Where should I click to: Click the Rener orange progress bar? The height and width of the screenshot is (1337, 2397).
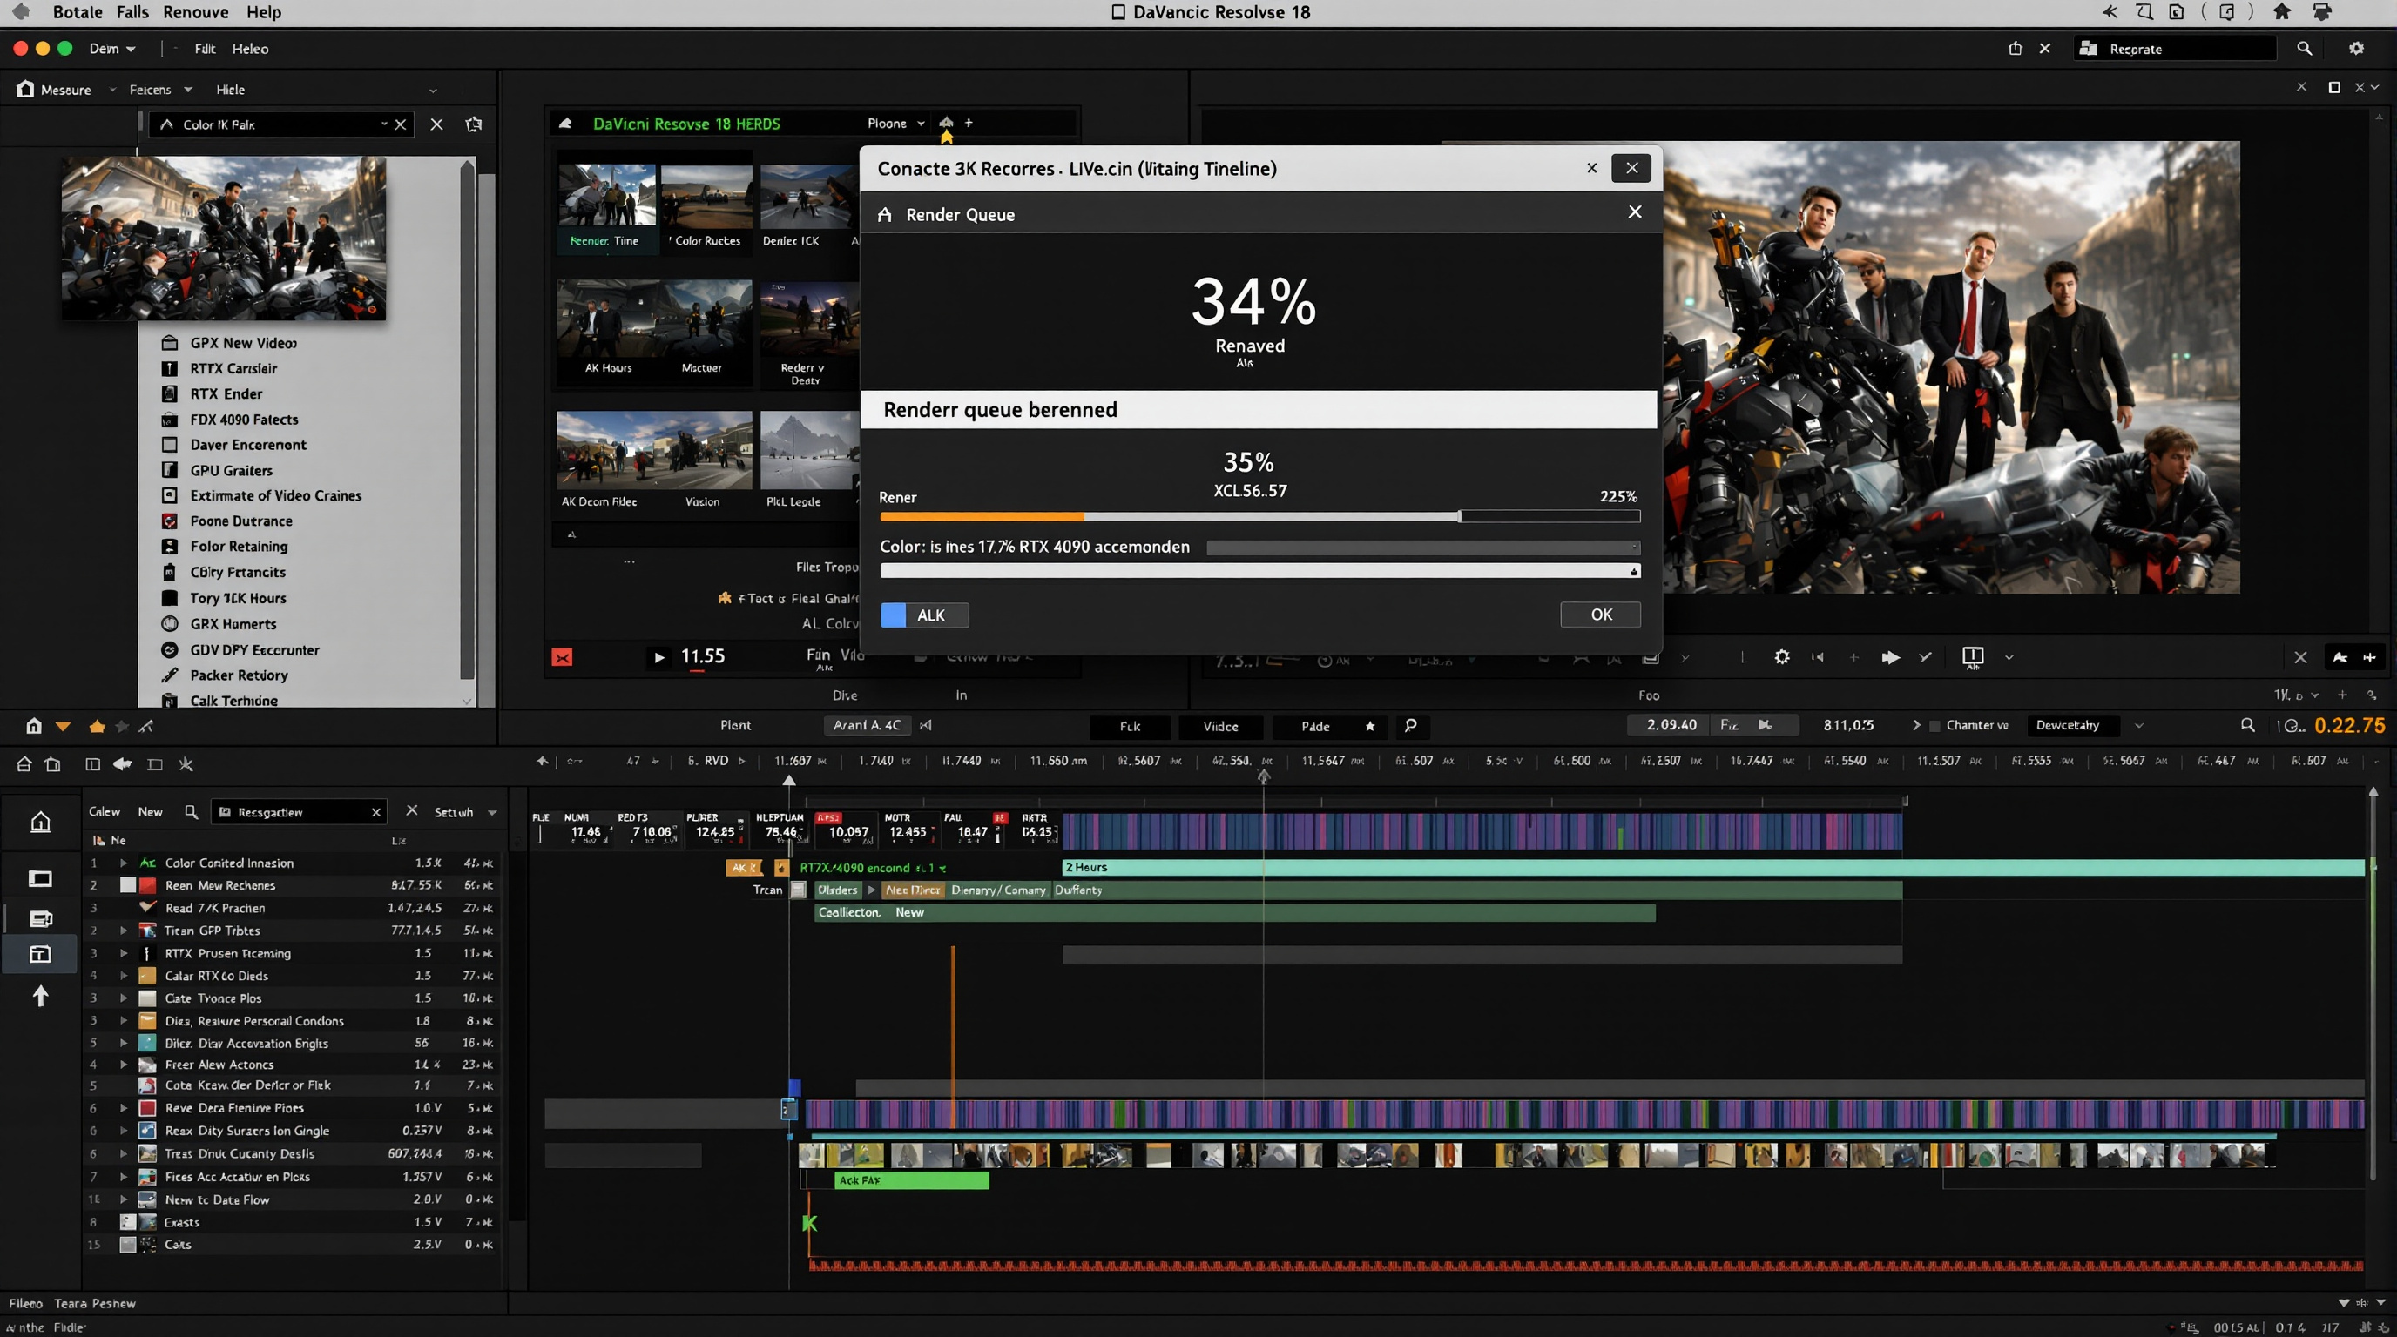[1260, 516]
